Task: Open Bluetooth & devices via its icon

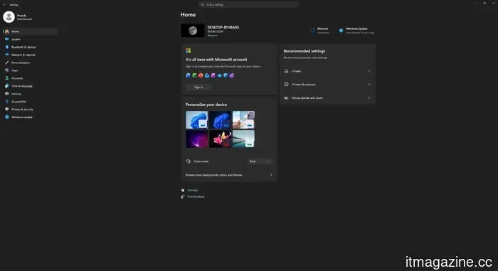Action: 7,47
